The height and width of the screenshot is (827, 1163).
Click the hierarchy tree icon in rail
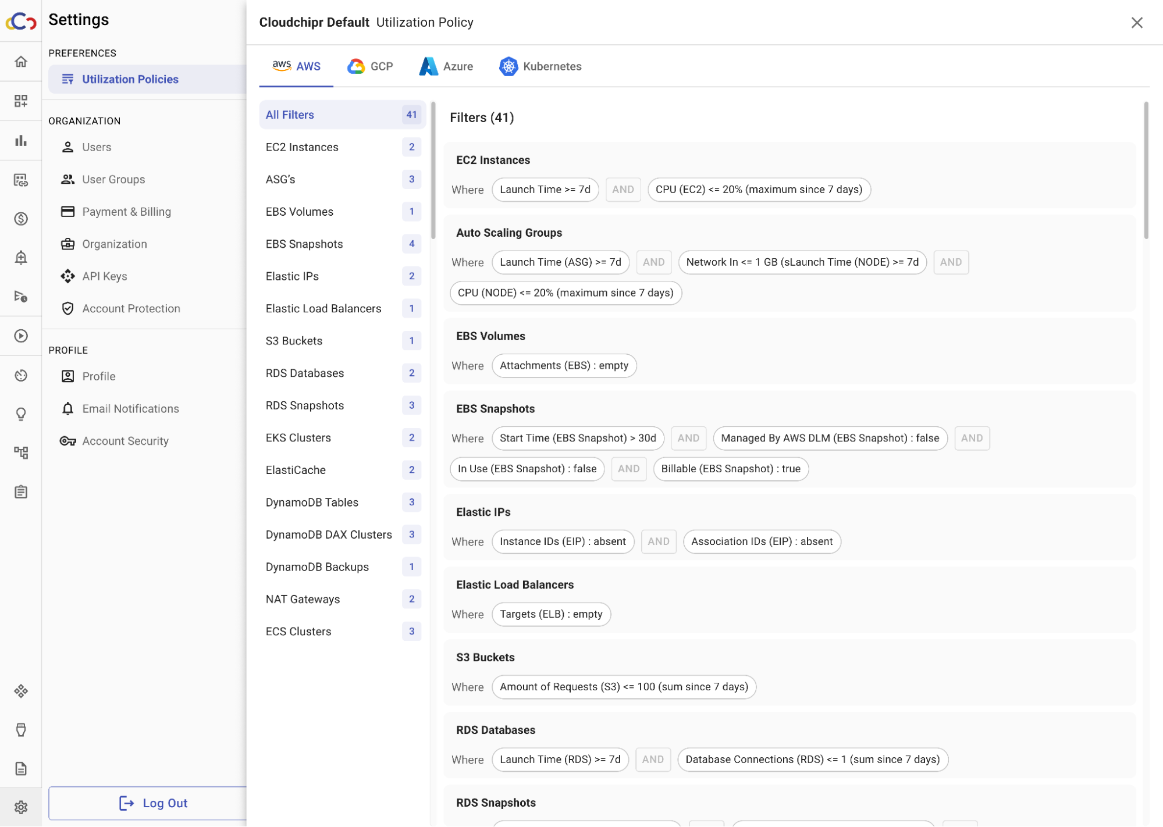pos(21,453)
